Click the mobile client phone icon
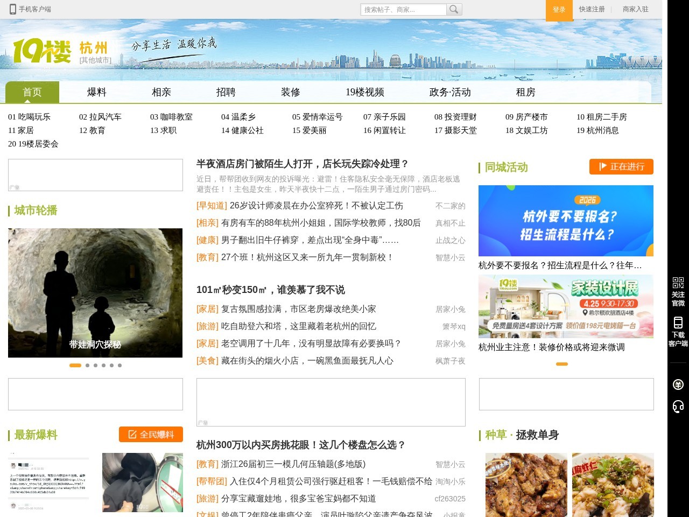This screenshot has height=517, width=689. point(13,9)
